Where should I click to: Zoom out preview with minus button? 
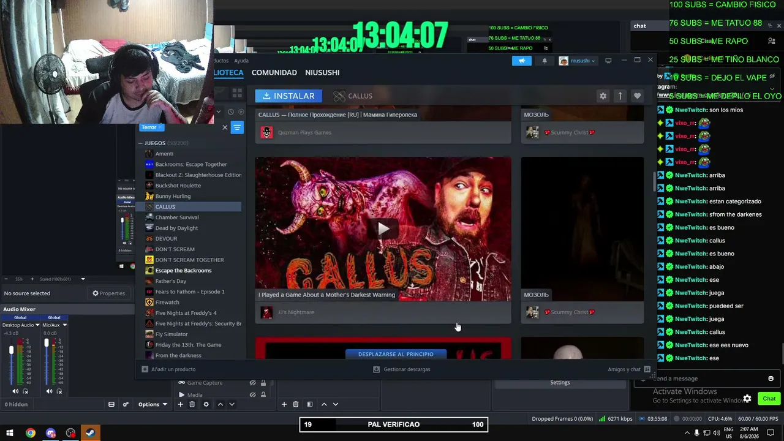tap(5, 279)
